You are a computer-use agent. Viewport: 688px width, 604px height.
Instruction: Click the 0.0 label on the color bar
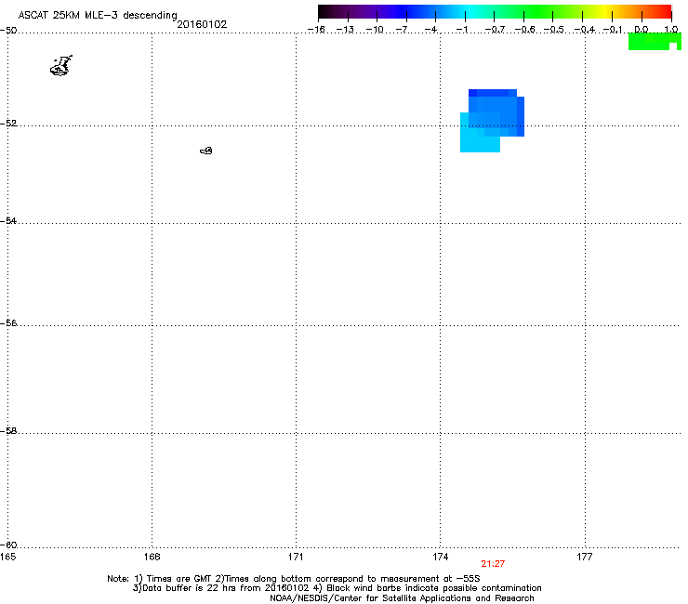pyautogui.click(x=642, y=30)
